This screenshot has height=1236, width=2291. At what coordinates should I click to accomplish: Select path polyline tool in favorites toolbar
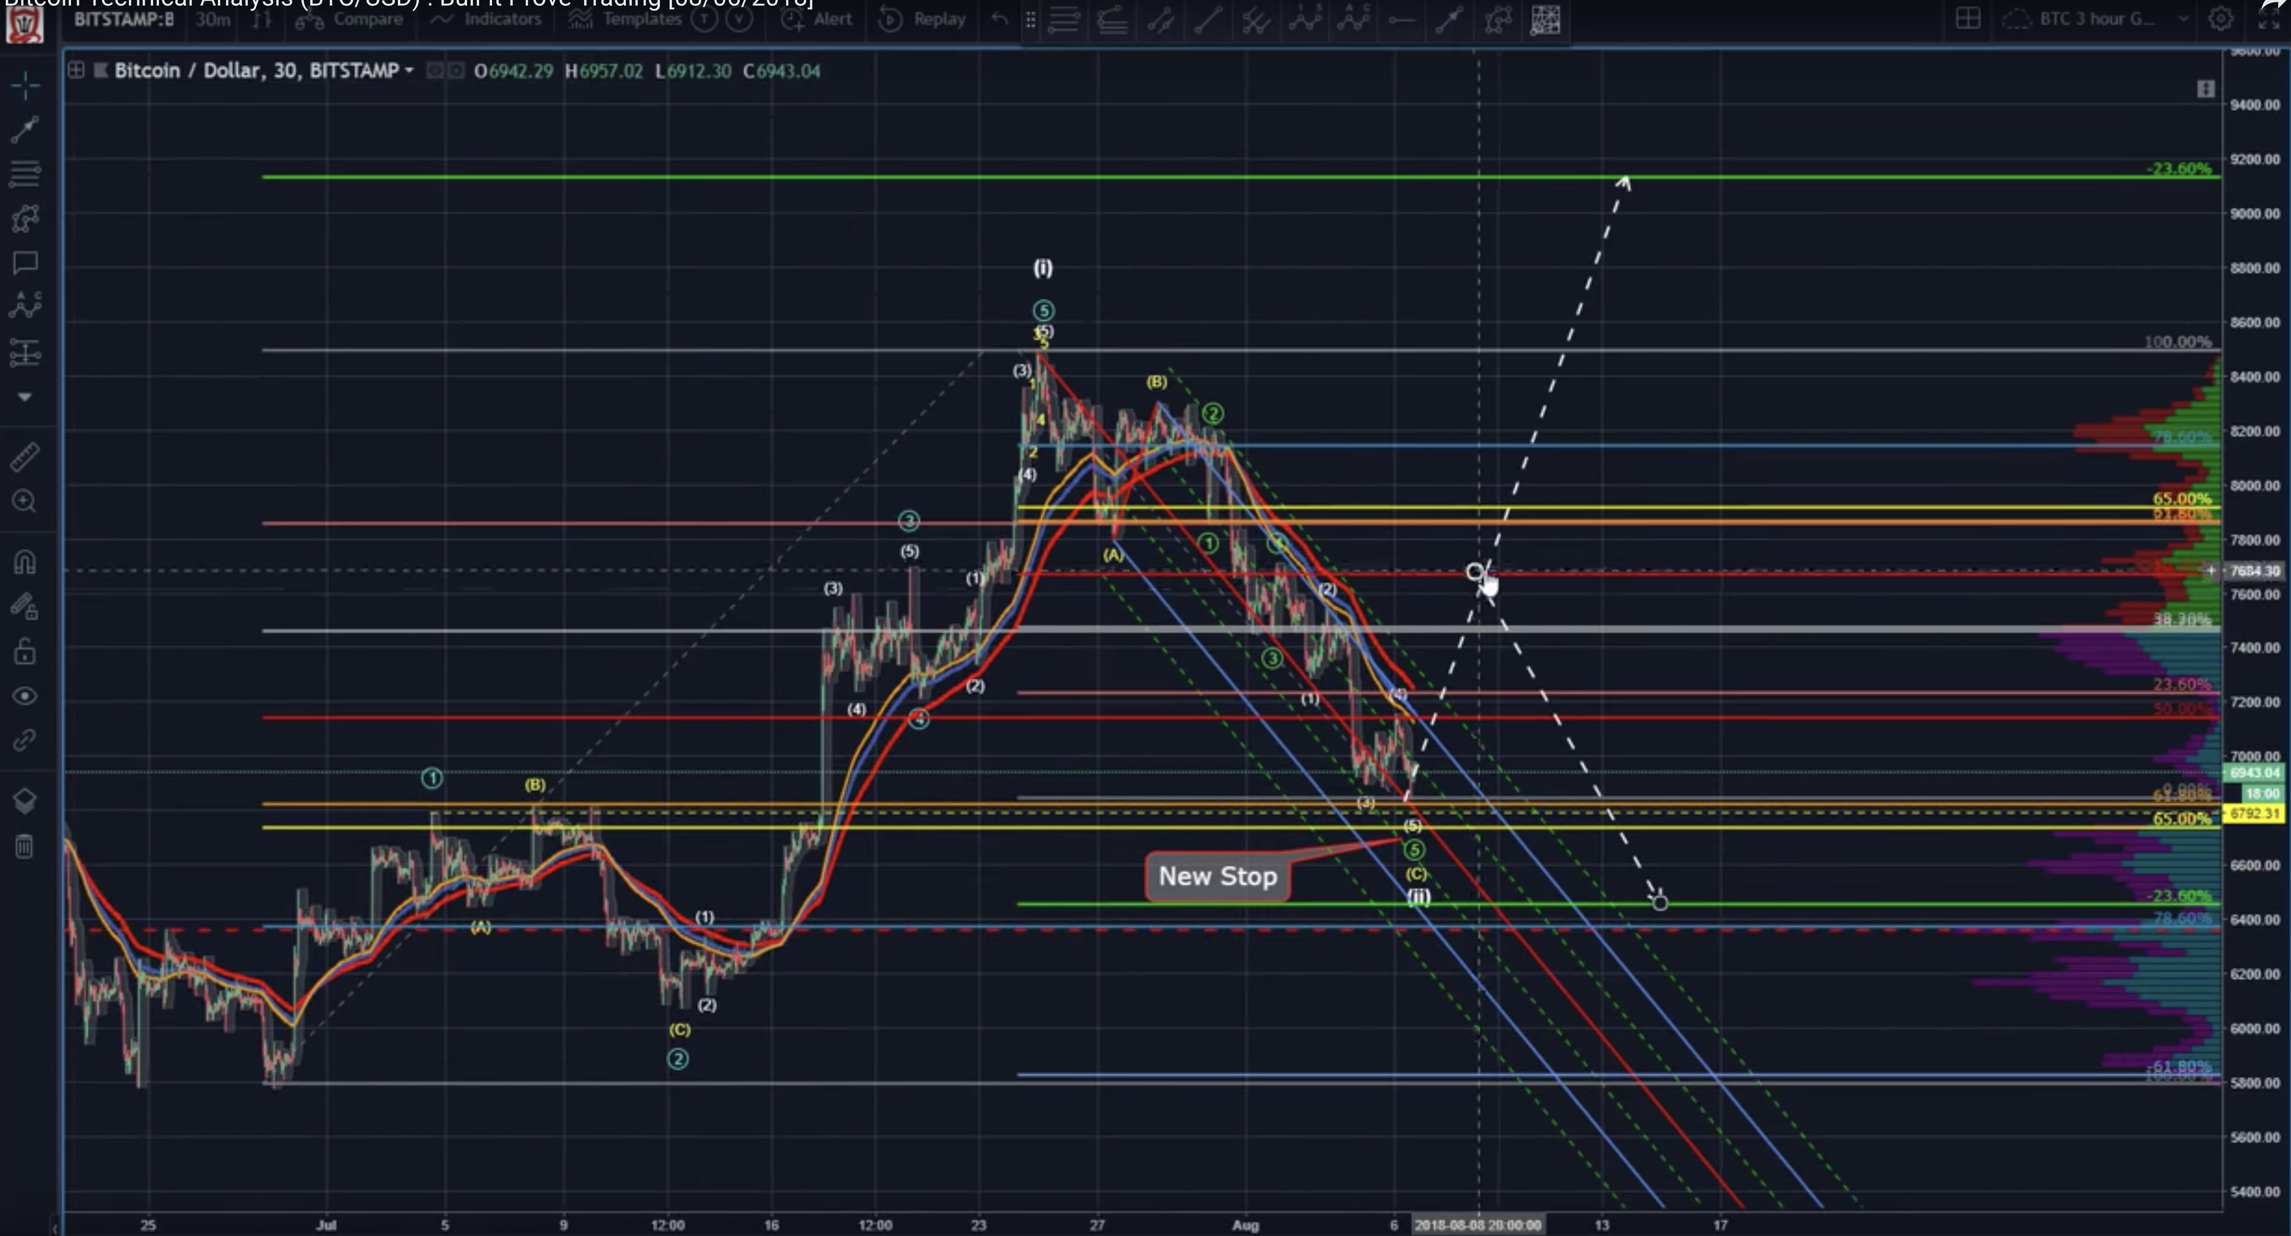tap(1497, 19)
